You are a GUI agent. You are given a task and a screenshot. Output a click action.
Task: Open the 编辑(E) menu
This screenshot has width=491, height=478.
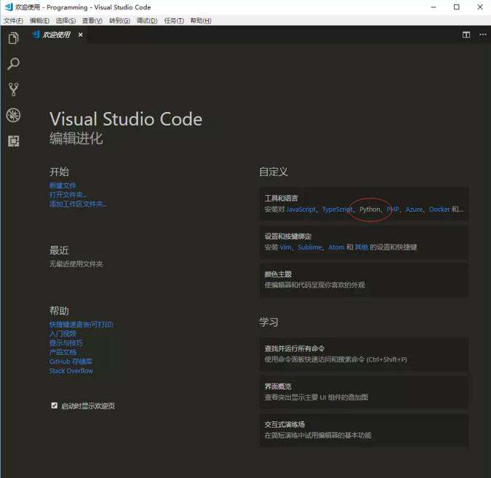(39, 20)
